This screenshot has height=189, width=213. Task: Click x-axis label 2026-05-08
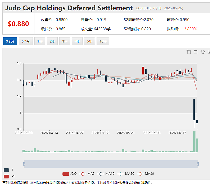coord(100,133)
